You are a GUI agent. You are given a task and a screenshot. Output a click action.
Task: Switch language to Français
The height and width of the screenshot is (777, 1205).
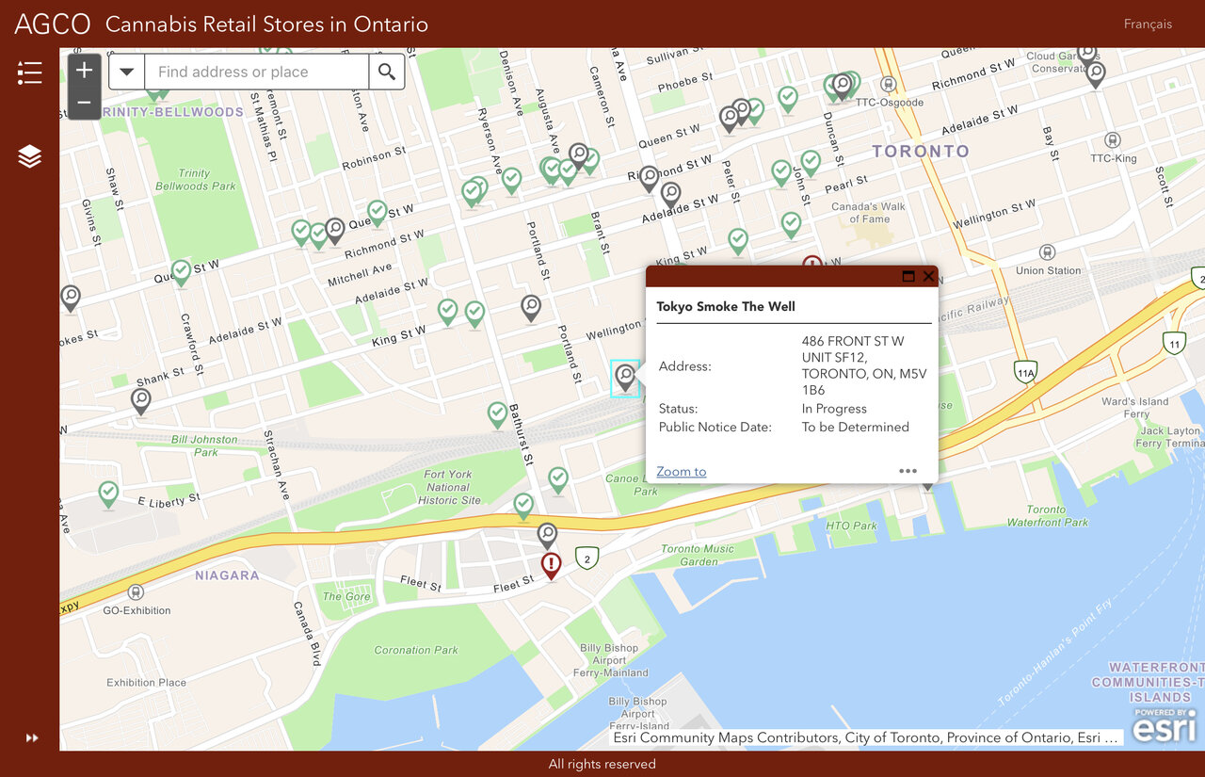coord(1148,24)
